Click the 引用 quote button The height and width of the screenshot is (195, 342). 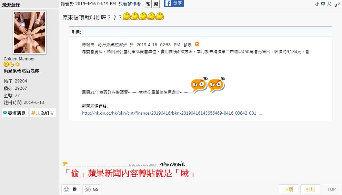[x=310, y=189]
